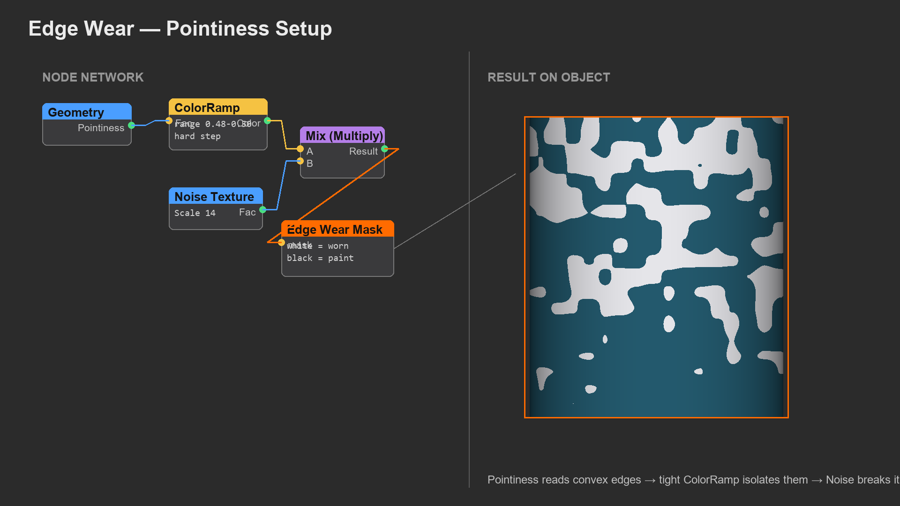Select the Geometry node header
This screenshot has height=506, width=900.
pyautogui.click(x=87, y=112)
